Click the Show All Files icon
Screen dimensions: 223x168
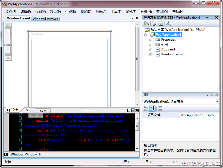pyautogui.click(x=154, y=23)
